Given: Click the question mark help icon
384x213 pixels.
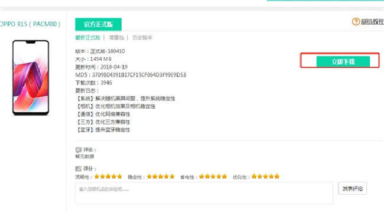Looking at the screenshot, I should (356, 21).
